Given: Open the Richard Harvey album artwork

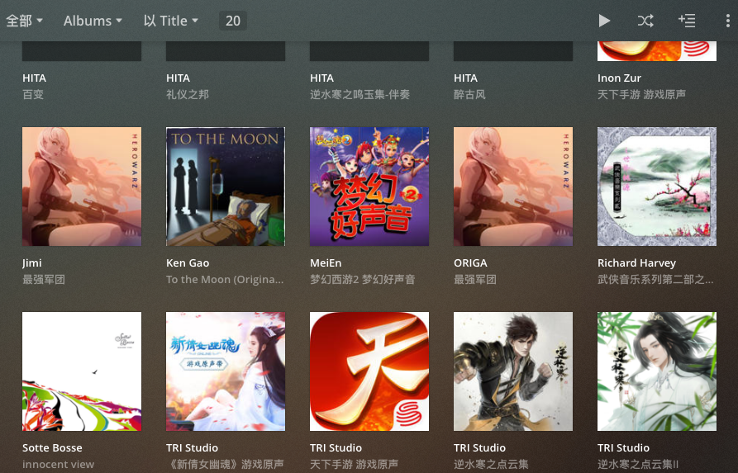Looking at the screenshot, I should pyautogui.click(x=657, y=187).
